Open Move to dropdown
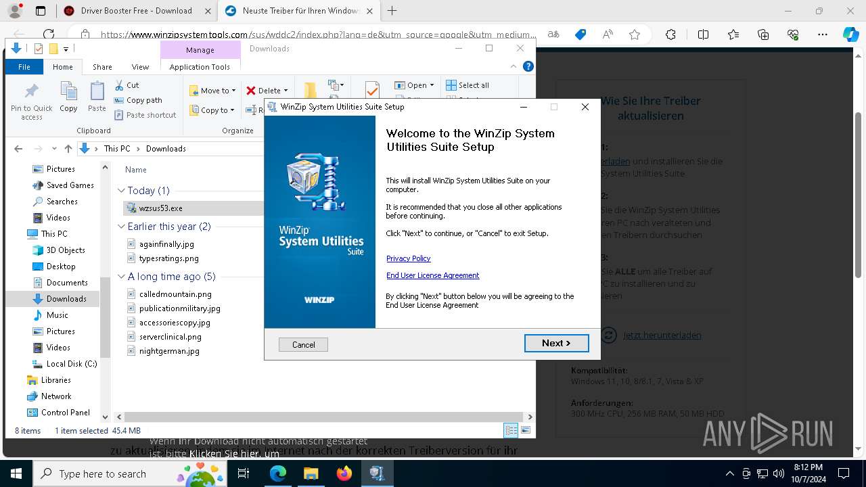This screenshot has height=487, width=866. (212, 91)
